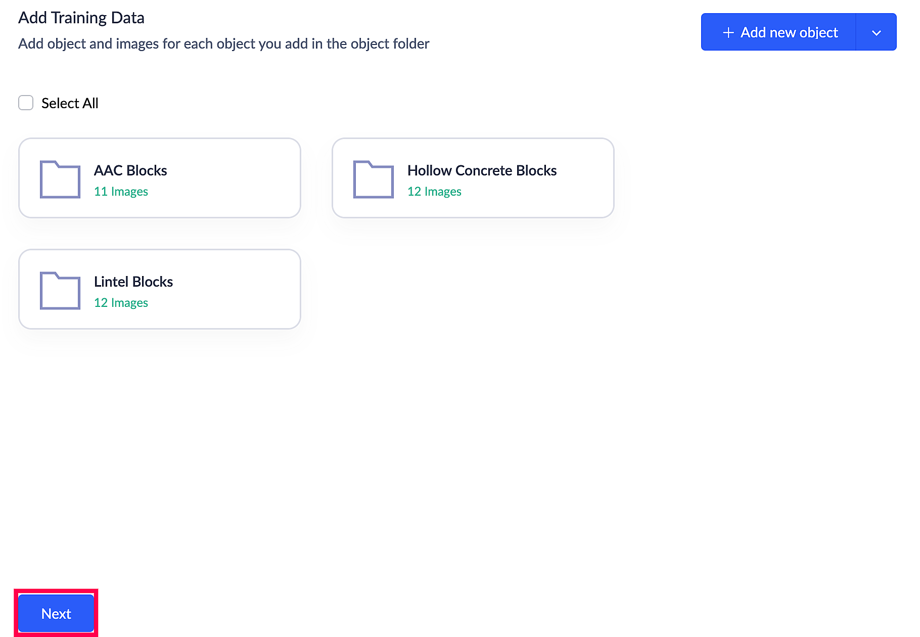The image size is (920, 637).
Task: Click the 11 Images count under AAC Blocks
Action: [121, 192]
